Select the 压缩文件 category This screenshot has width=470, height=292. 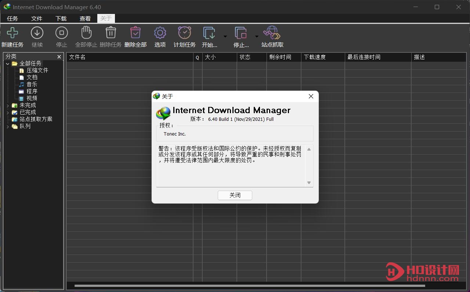37,71
